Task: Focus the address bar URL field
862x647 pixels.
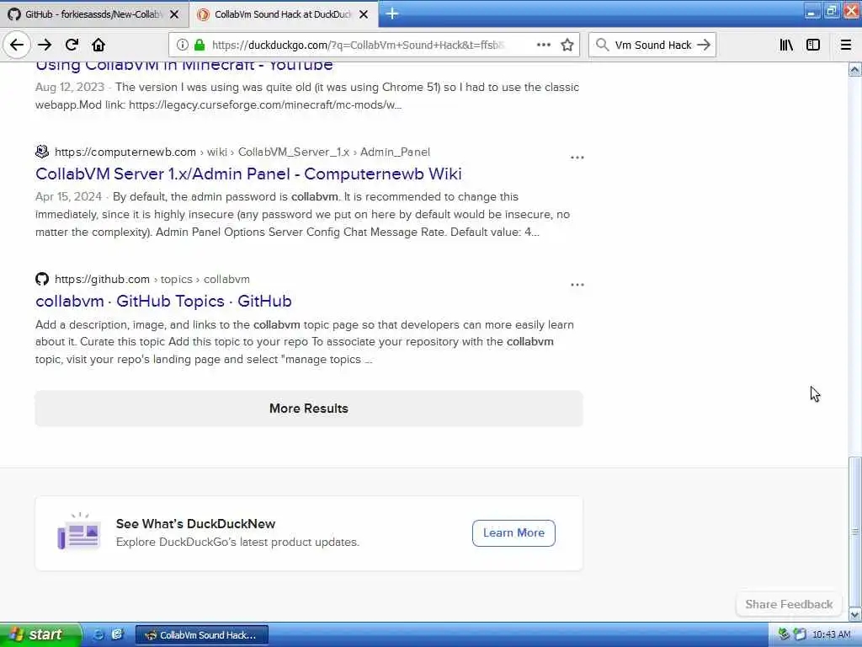Action: click(x=357, y=45)
